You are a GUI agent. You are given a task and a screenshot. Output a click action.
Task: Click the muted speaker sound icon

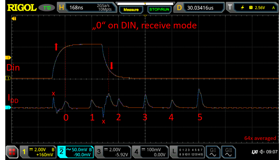pos(264,152)
